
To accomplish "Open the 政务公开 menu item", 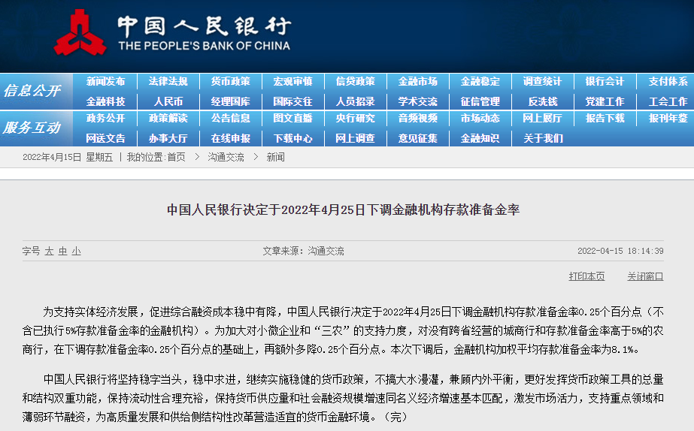I will pyautogui.click(x=105, y=119).
